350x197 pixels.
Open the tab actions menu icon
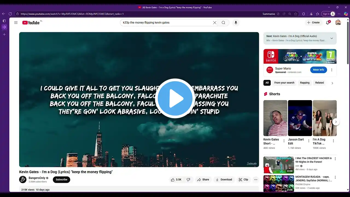(x=4, y=21)
